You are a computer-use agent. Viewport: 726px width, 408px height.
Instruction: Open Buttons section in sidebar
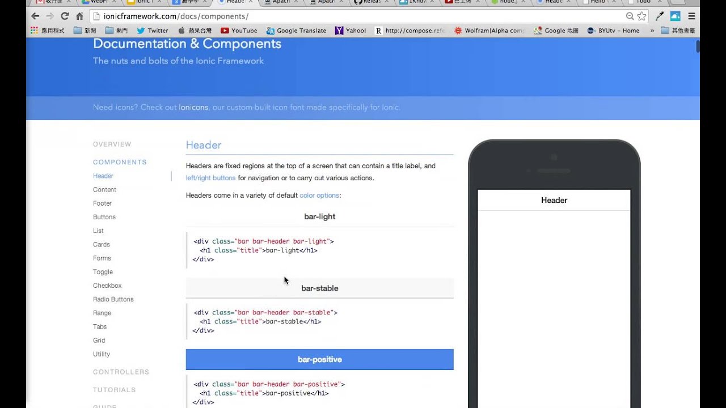pyautogui.click(x=104, y=217)
